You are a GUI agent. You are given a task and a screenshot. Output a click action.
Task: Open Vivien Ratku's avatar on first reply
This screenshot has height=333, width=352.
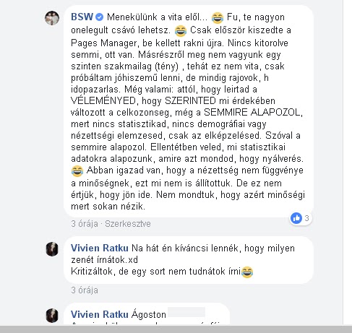point(52,249)
